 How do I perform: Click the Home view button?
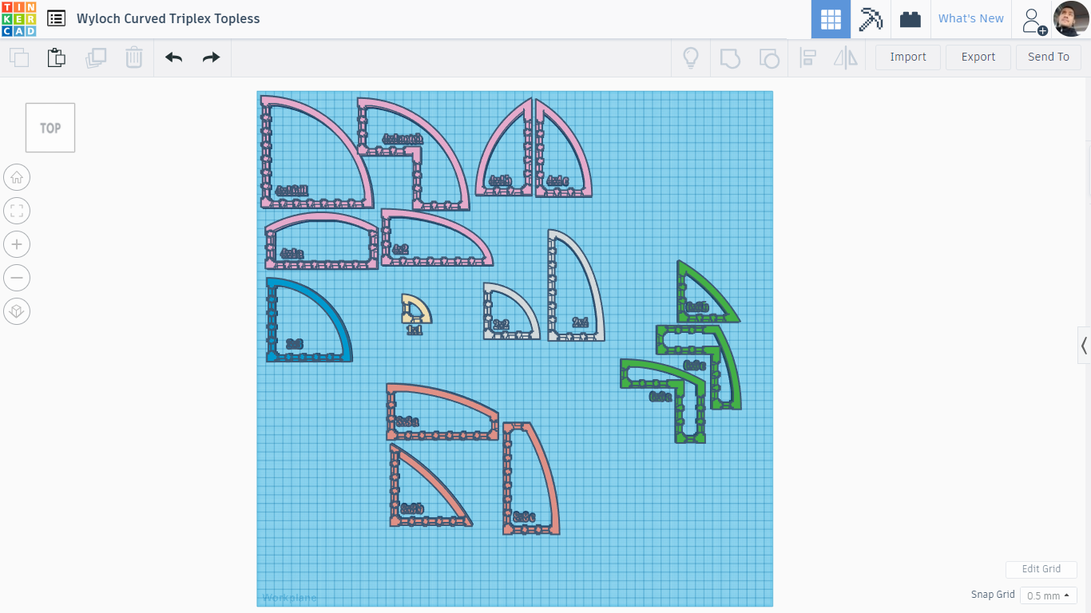pos(17,177)
